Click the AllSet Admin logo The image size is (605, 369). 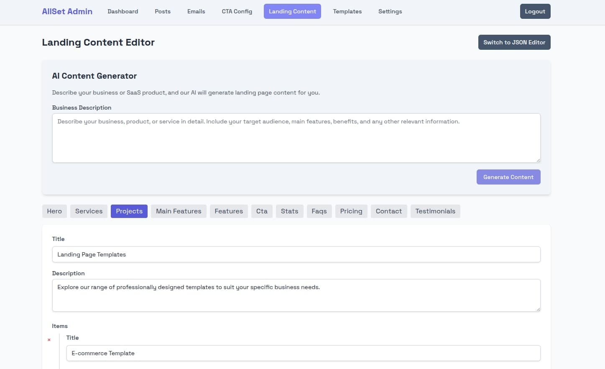coord(67,11)
